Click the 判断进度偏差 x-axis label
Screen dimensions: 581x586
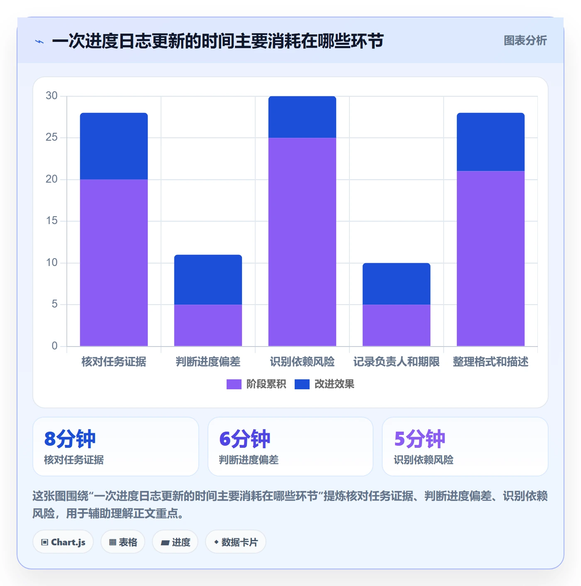208,362
